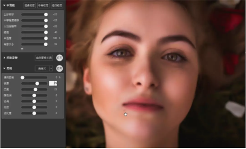Screen dimensions: 246x149
Task: Click the 中等程度细节 slider handle
Action: (x=46, y=20)
